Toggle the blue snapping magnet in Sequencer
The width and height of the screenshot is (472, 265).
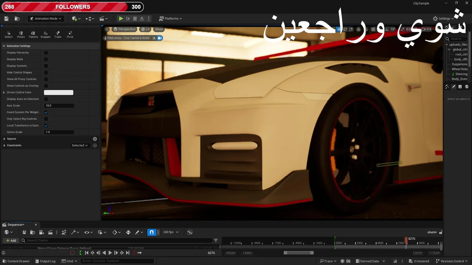[152, 232]
